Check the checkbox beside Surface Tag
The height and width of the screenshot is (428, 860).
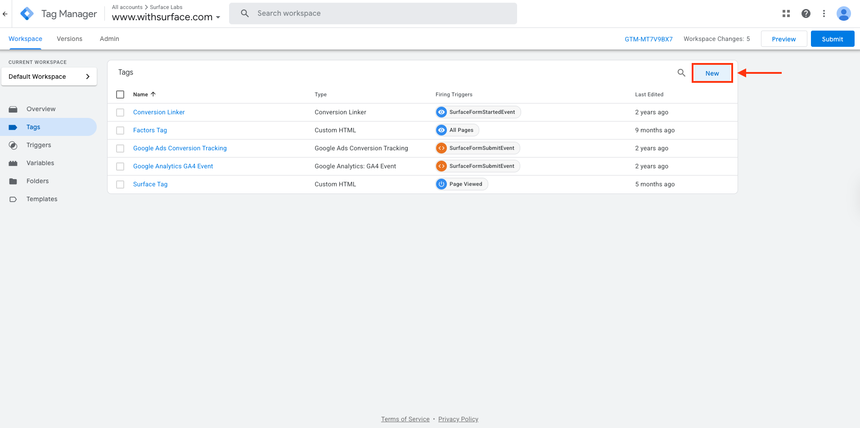(120, 184)
